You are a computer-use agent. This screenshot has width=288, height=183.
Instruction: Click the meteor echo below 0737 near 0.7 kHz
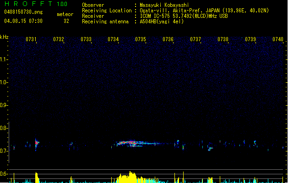click(x=210, y=148)
